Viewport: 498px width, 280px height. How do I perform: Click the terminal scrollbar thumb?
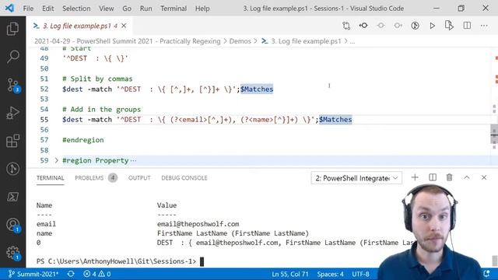pyautogui.click(x=495, y=261)
